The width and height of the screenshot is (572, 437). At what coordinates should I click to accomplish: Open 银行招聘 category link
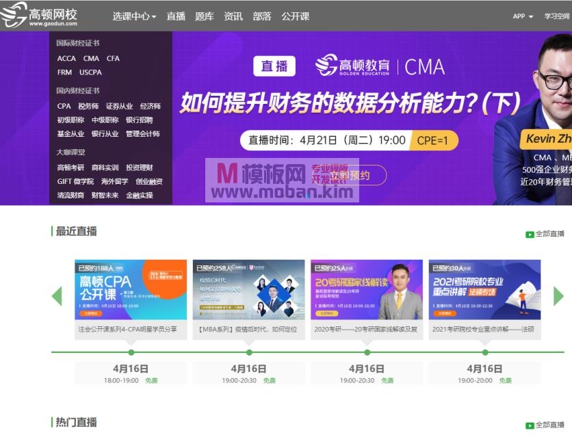(140, 120)
